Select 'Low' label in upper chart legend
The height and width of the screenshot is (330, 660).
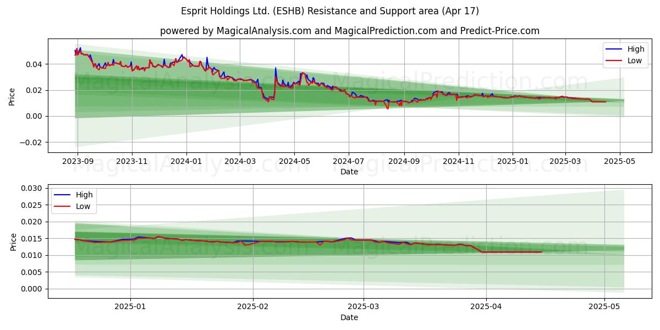635,61
